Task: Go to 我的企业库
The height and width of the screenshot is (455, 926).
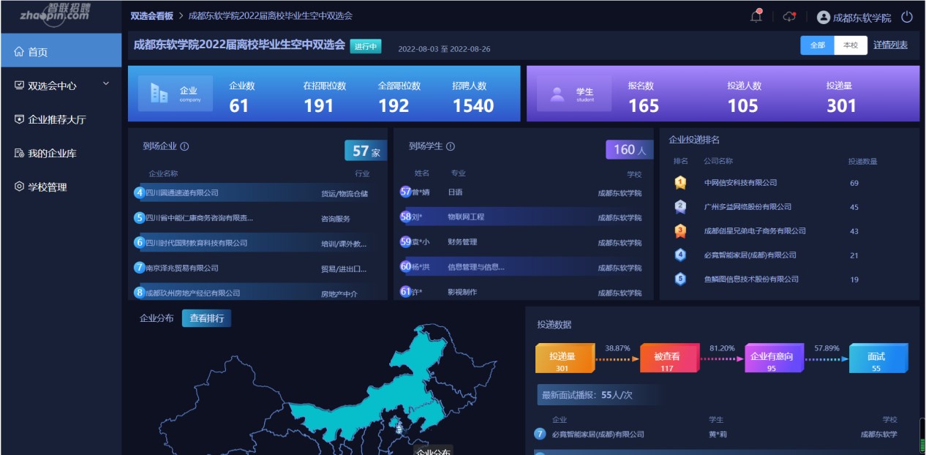Action: tap(51, 153)
